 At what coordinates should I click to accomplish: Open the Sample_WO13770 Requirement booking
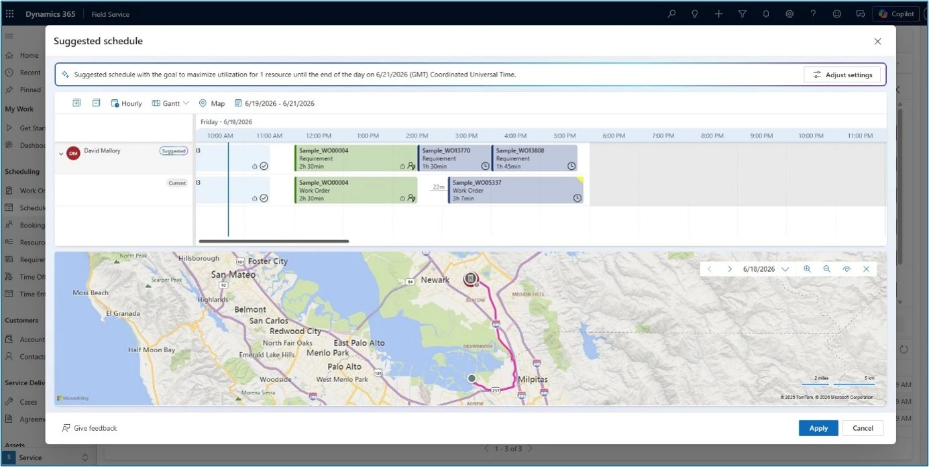click(455, 158)
